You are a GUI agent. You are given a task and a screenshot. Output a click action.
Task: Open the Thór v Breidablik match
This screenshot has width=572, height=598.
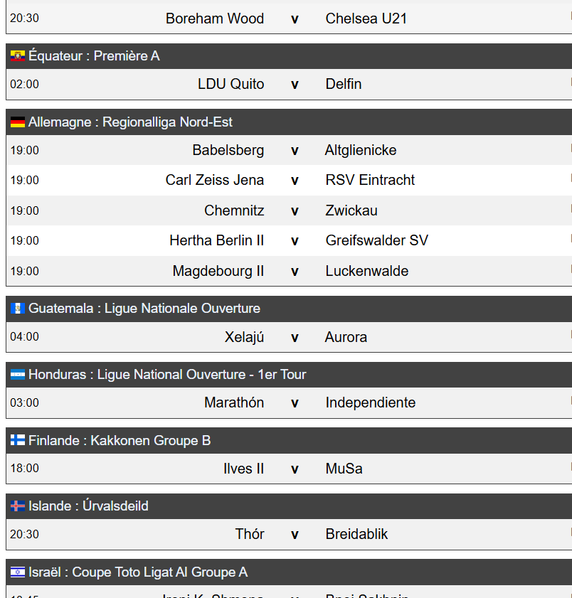[x=289, y=534]
